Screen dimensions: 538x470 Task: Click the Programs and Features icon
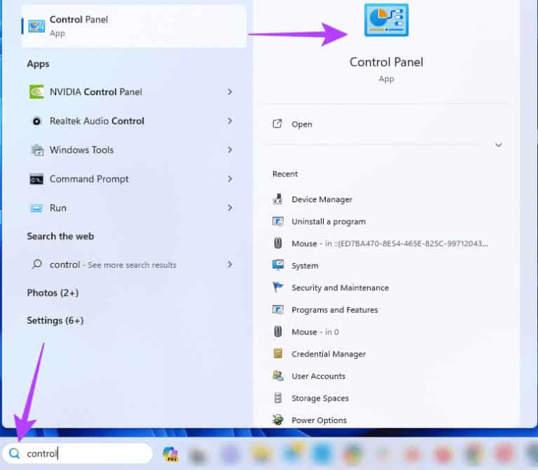[x=277, y=310]
